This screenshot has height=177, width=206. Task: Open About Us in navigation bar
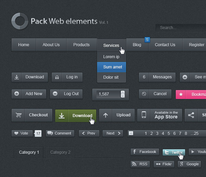[51, 45]
